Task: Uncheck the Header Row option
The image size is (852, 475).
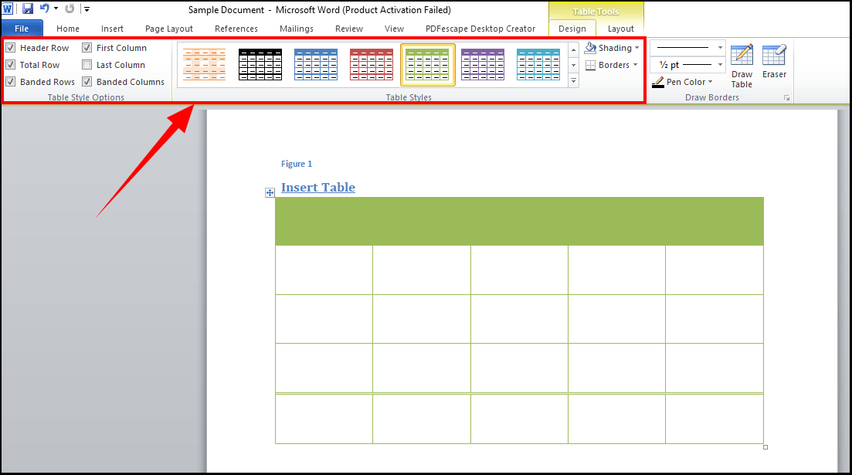Action: [10, 47]
